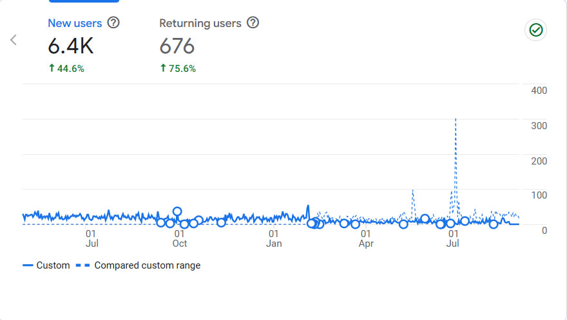Open the Returning users help icon
Screen dimensions: 567x320
[x=253, y=23]
